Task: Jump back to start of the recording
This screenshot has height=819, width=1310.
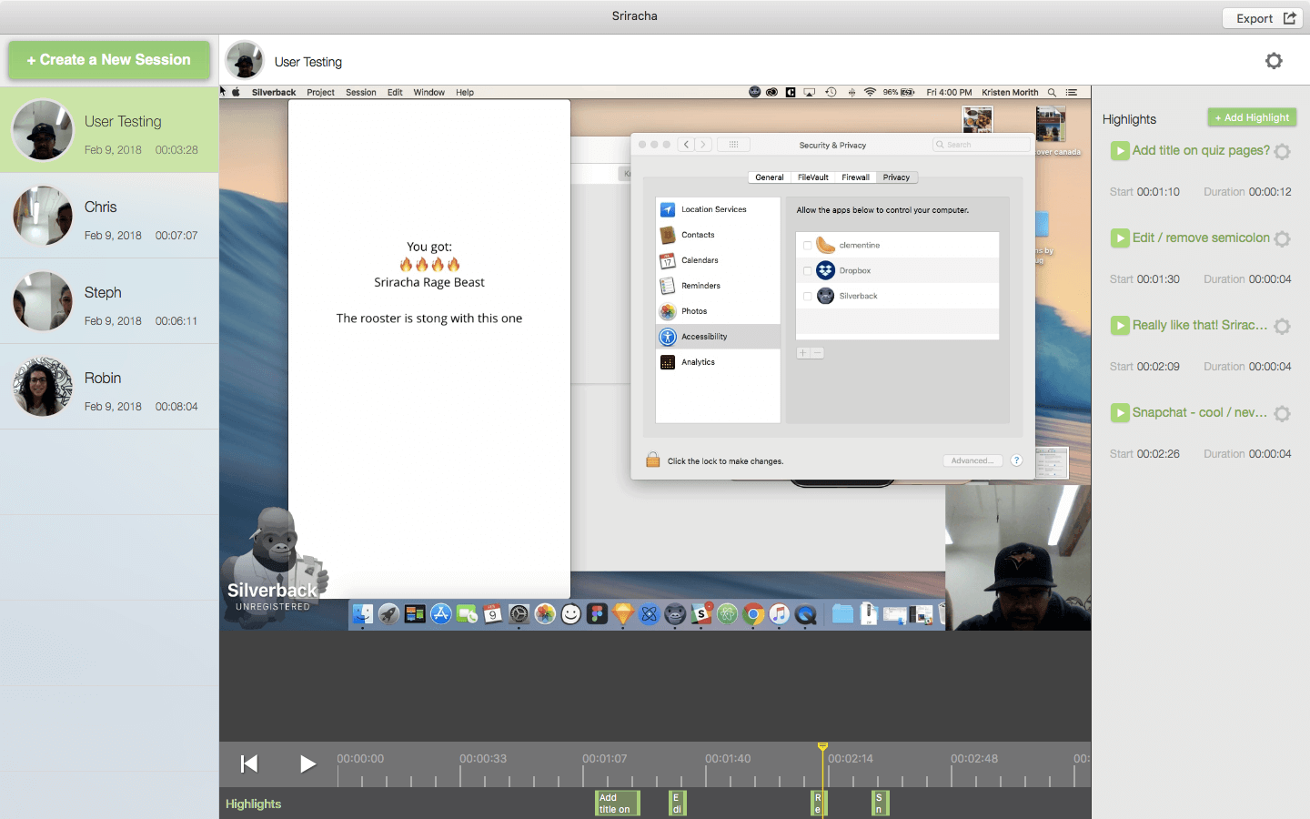Action: [x=248, y=763]
